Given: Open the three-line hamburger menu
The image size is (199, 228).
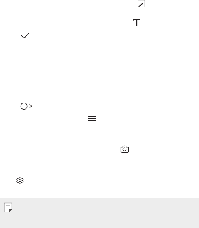Looking at the screenshot, I should pos(92,118).
